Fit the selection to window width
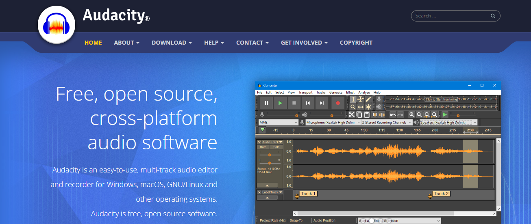The width and height of the screenshot is (531, 224). point(427,115)
